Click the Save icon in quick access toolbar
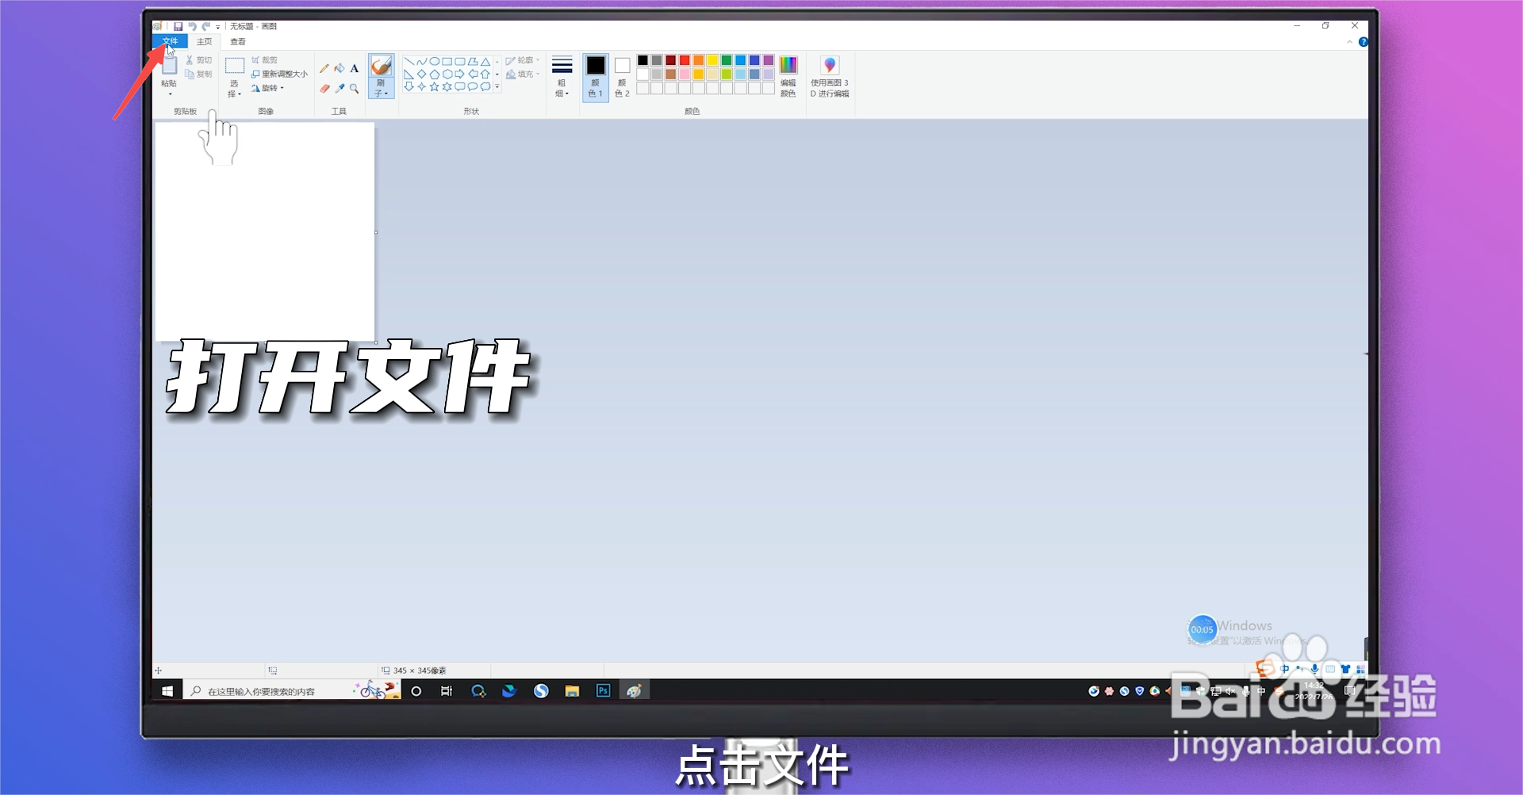This screenshot has width=1523, height=795. pyautogui.click(x=178, y=26)
